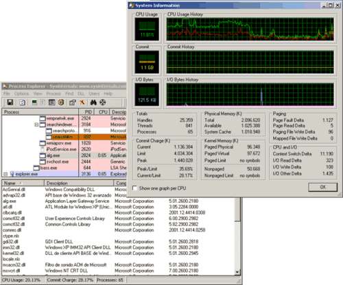This screenshot has height=285, width=343.
Task: Sort DLL list by Description column header
Action: [x=79, y=183]
